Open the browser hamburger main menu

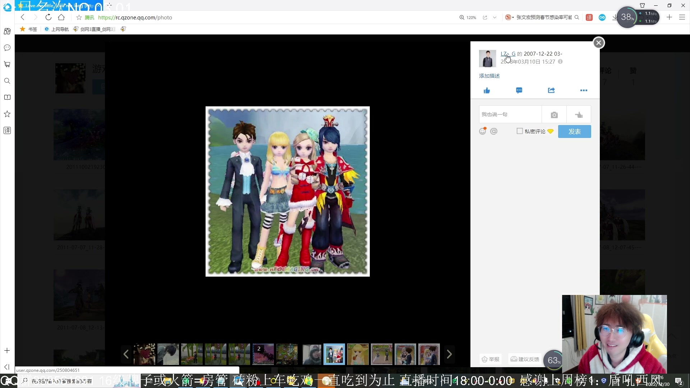[x=682, y=17]
